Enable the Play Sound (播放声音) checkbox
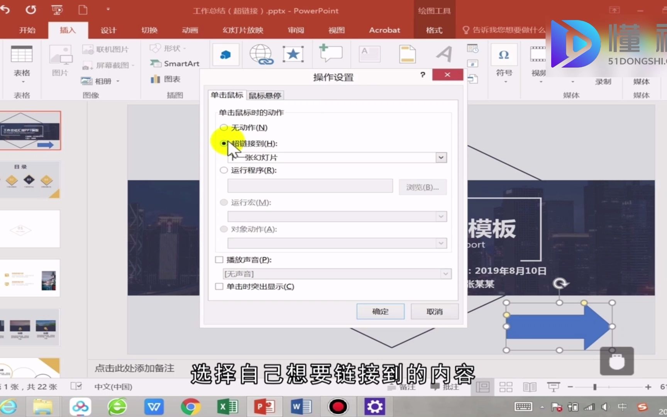This screenshot has width=667, height=417. pyautogui.click(x=219, y=260)
